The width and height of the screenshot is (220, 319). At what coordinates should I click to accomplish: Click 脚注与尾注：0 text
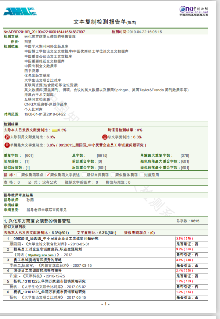click(x=118, y=182)
